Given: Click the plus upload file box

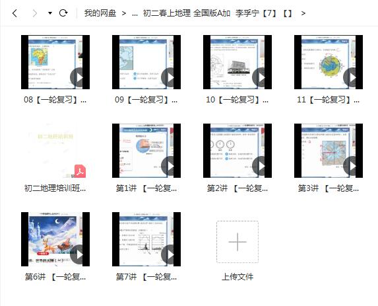Looking at the screenshot, I should pyautogui.click(x=237, y=242).
